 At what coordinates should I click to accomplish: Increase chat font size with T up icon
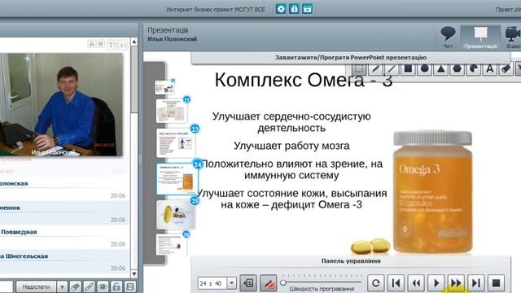(112, 44)
